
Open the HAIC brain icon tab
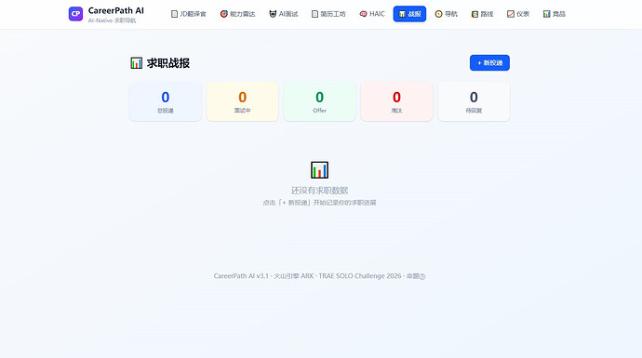tap(372, 14)
